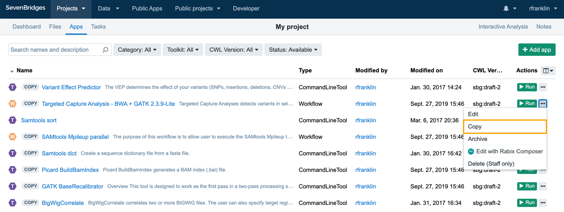Click Variant Effect Predictor tool hexagon icon
The height and width of the screenshot is (212, 564).
coord(12,87)
